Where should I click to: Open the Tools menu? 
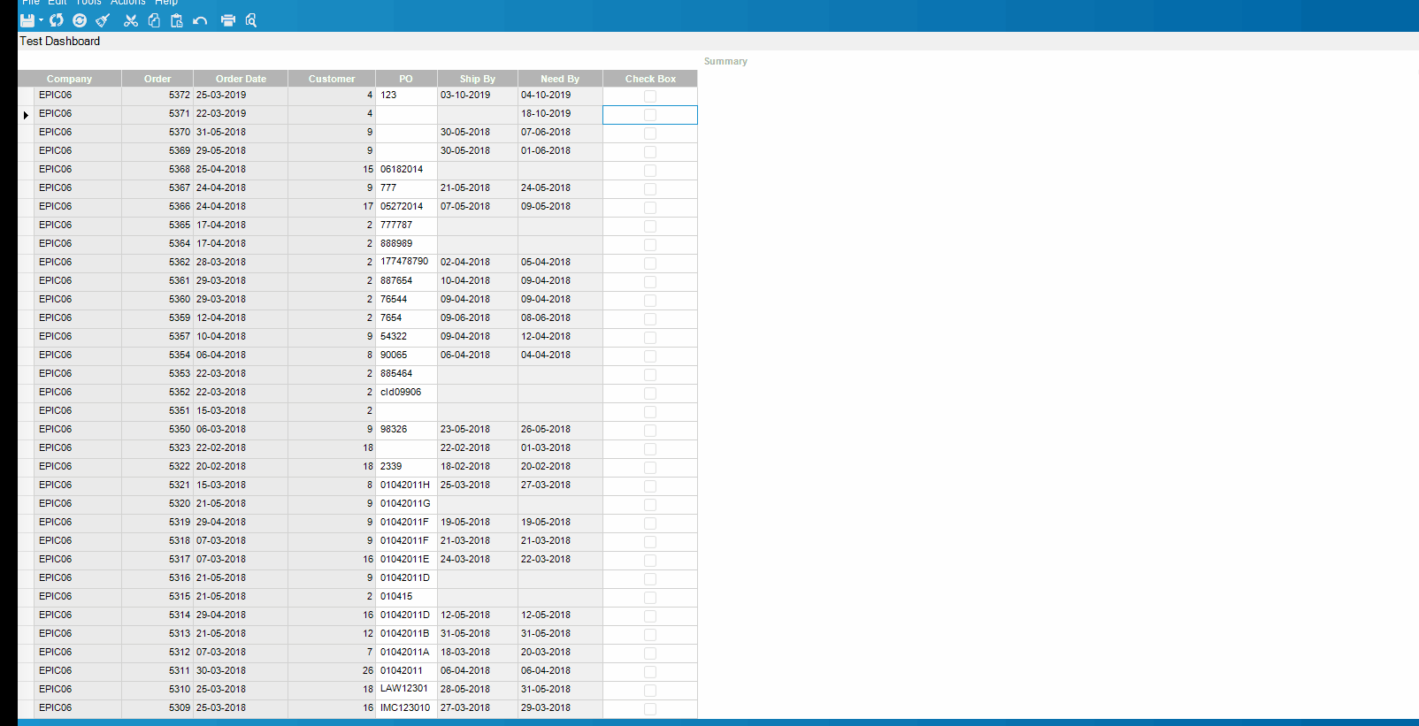point(88,3)
